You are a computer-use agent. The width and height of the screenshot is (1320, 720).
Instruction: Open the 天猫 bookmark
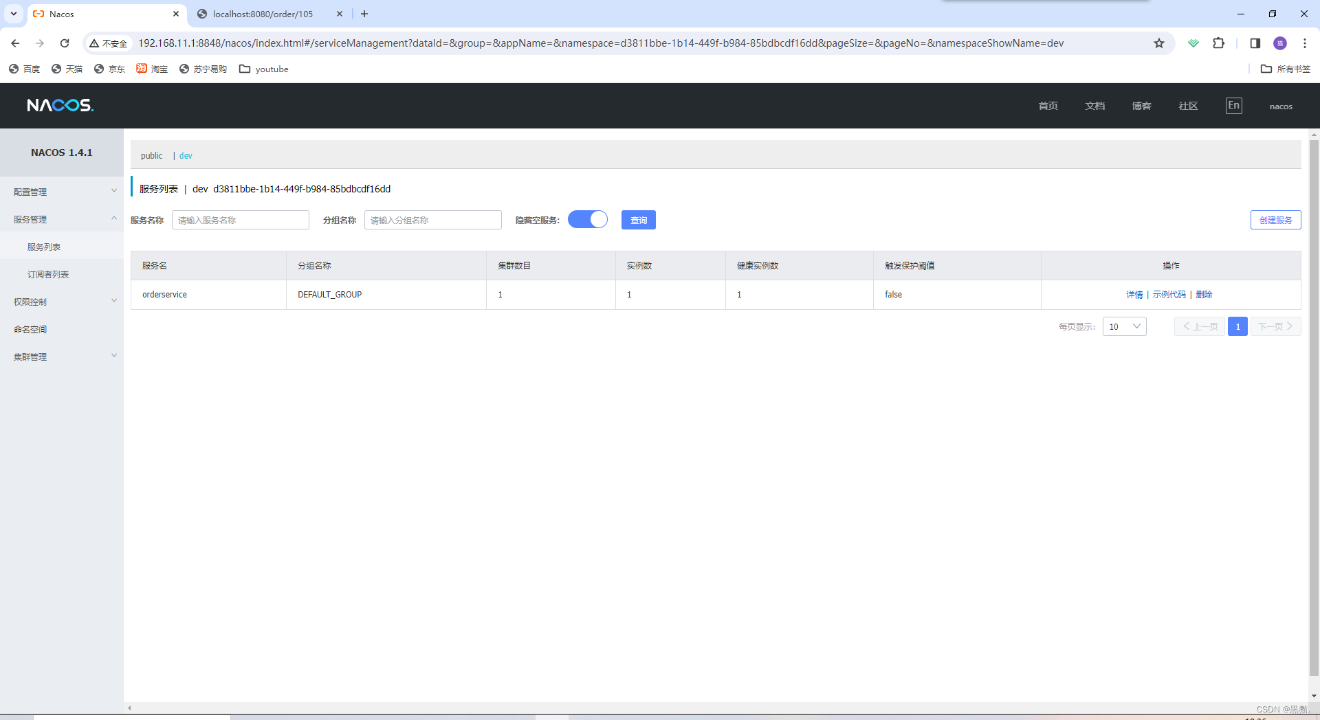point(67,69)
